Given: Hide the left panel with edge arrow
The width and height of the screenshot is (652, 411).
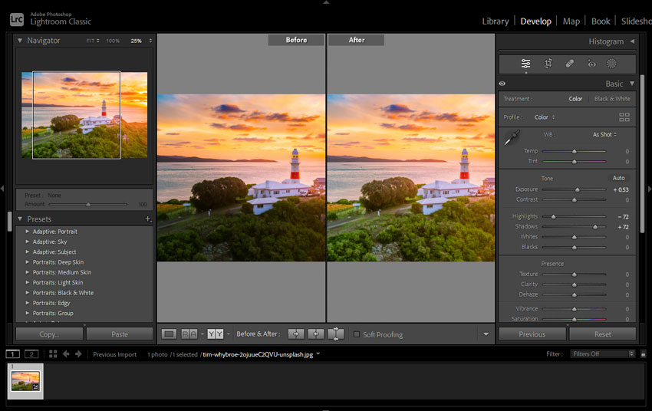Looking at the screenshot, I should point(2,189).
